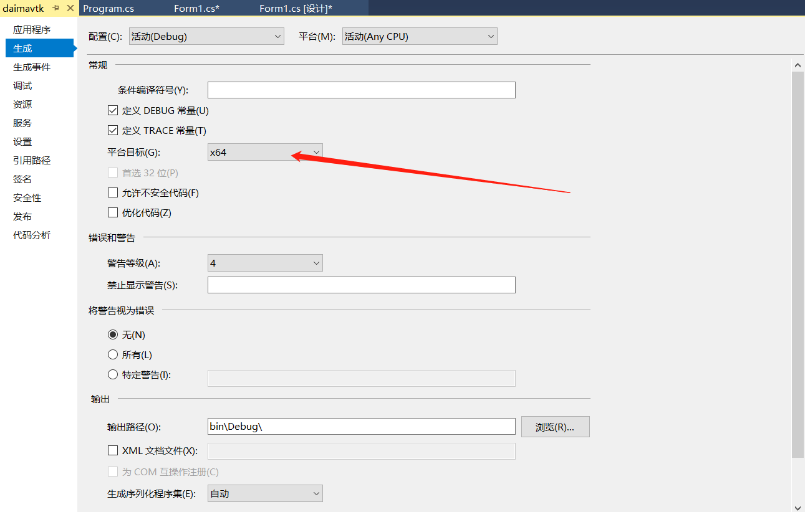Close the daimavtk properties tab
Image resolution: width=805 pixels, height=512 pixels.
[71, 8]
